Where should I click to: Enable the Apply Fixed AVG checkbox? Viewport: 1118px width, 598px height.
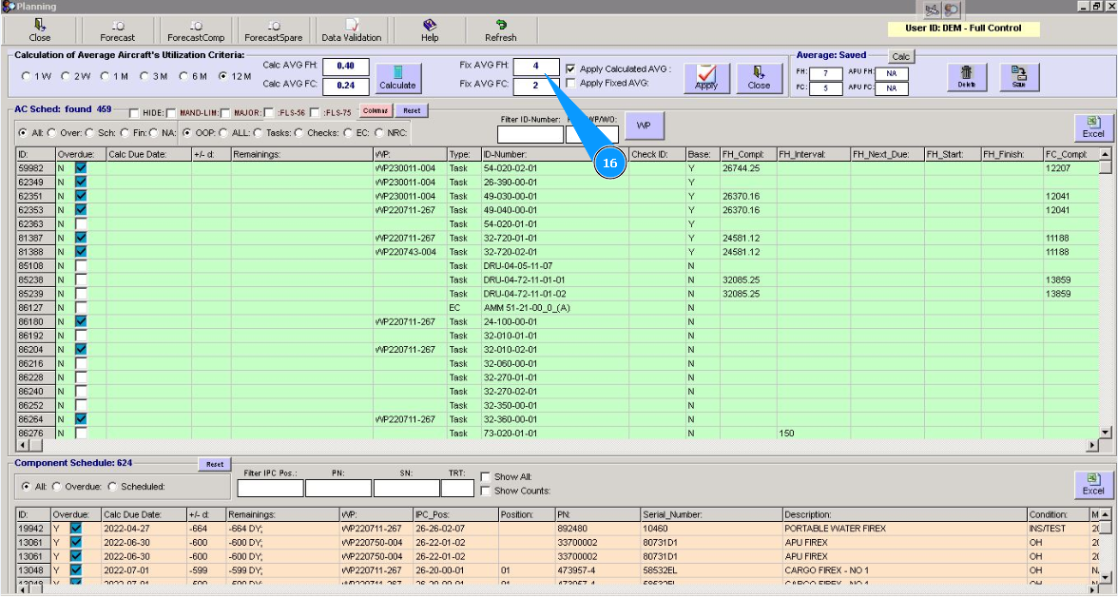(570, 83)
